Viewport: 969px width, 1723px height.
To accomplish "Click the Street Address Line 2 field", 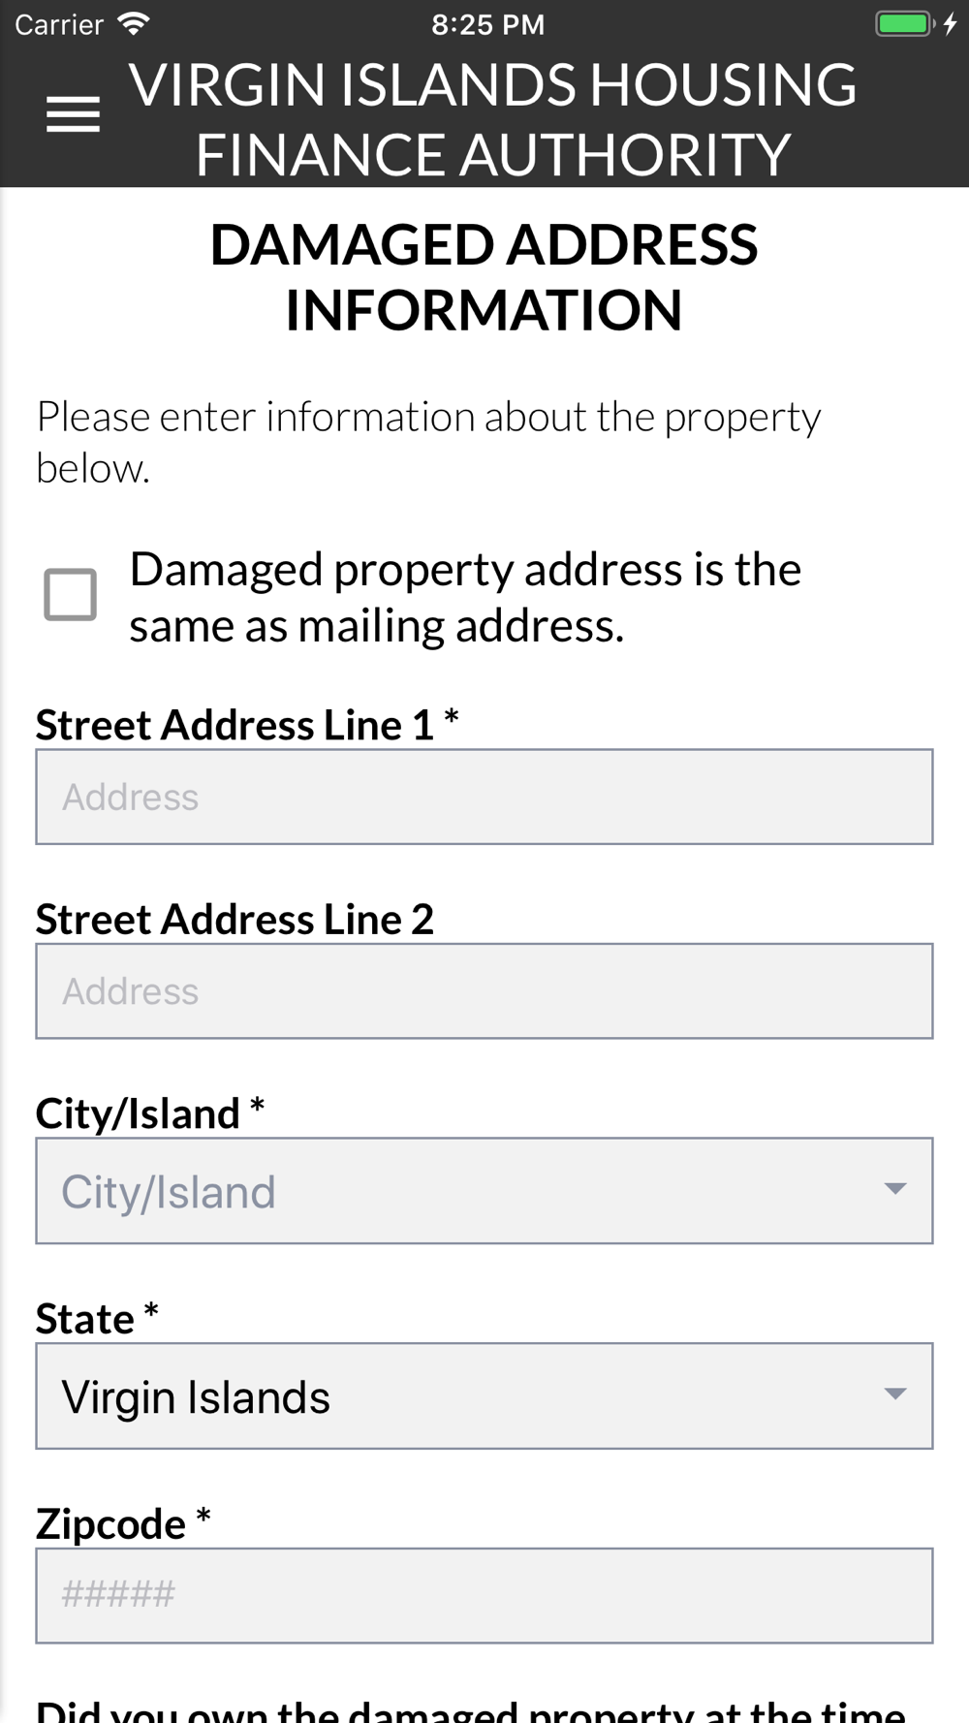I will pos(484,990).
